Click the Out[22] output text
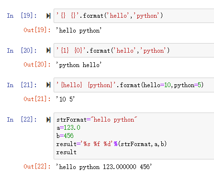The height and width of the screenshot is (181, 214). [x=104, y=167]
